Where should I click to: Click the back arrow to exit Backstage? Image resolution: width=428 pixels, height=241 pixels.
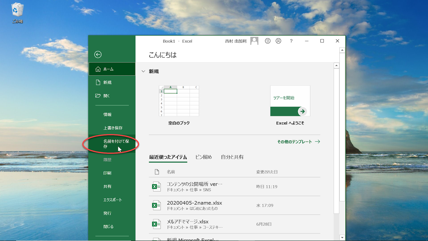(98, 55)
